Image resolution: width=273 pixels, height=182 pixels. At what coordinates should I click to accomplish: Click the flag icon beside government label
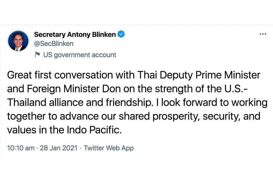click(x=37, y=54)
